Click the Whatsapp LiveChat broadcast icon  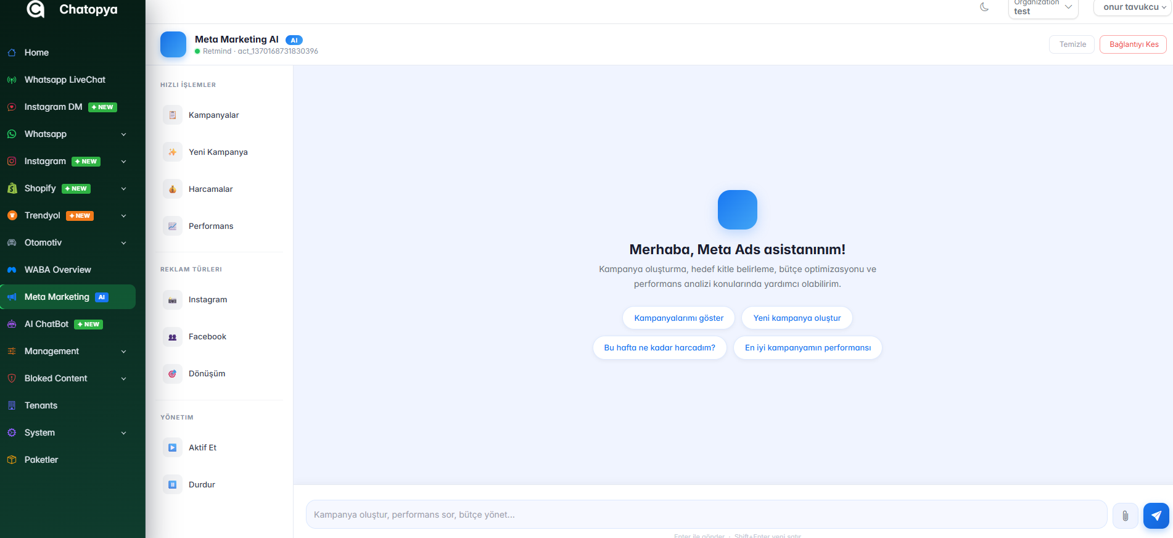[x=12, y=80]
